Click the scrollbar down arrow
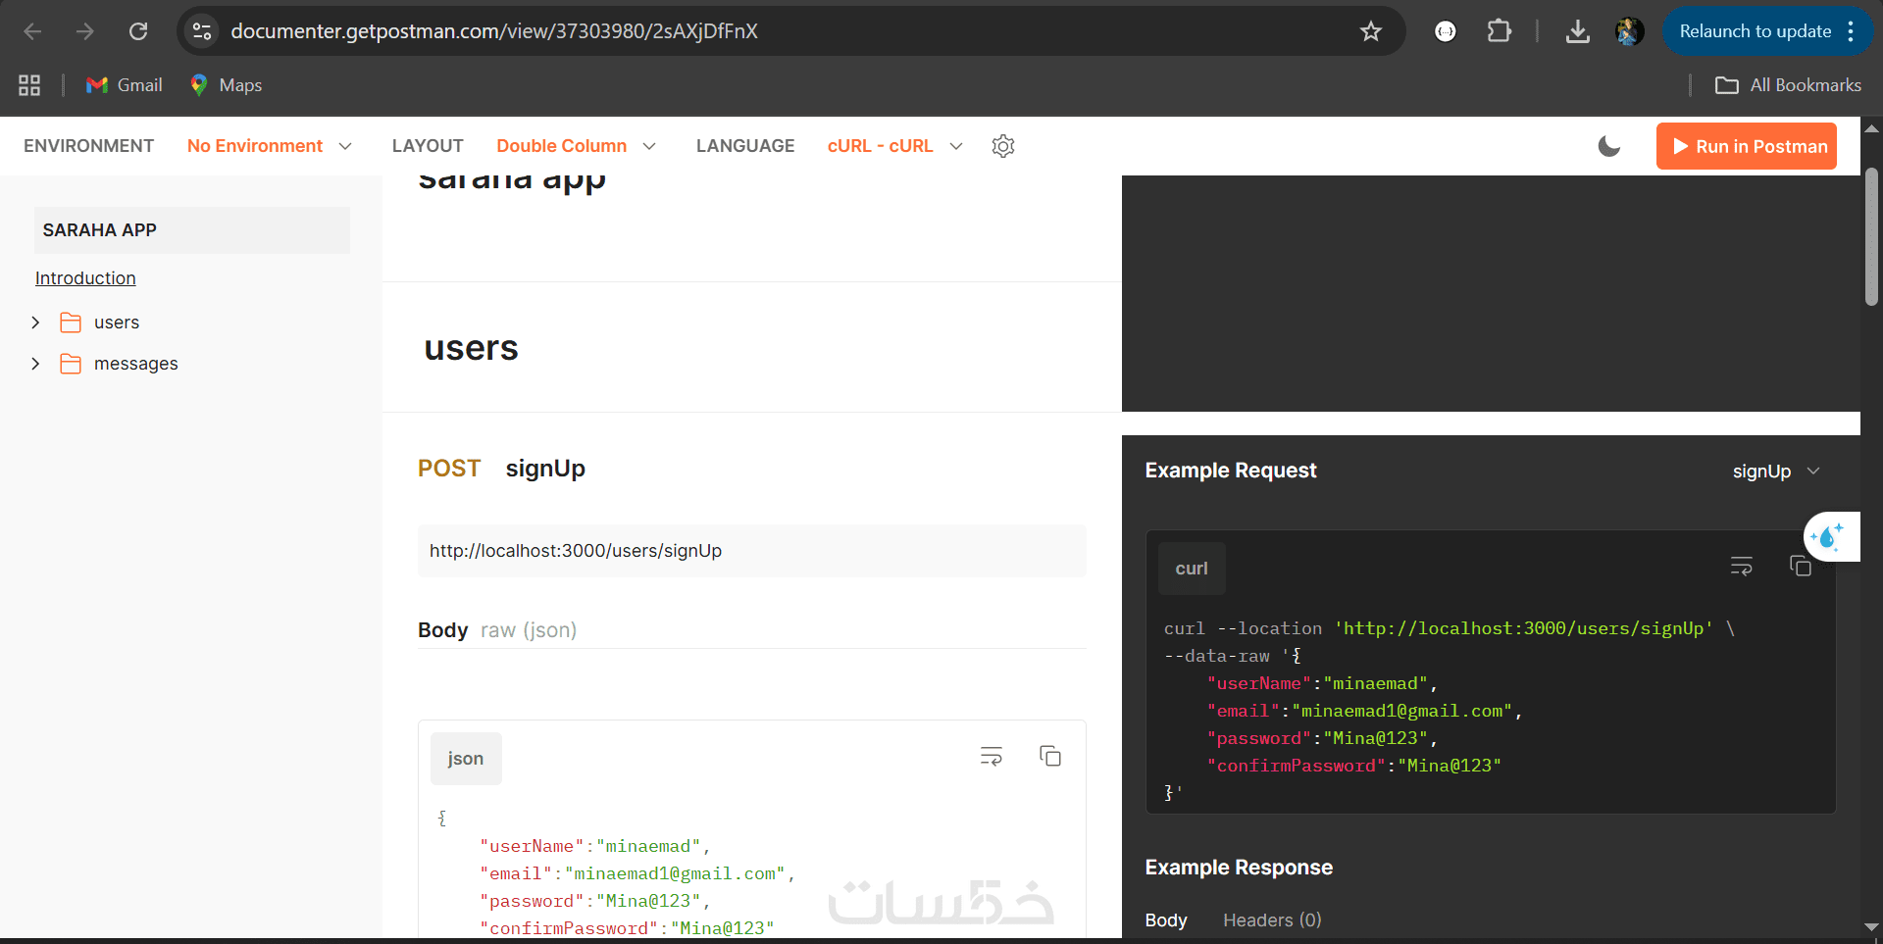This screenshot has height=944, width=1883. [x=1872, y=927]
